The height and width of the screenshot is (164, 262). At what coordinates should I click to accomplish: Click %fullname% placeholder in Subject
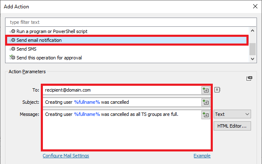(87, 102)
